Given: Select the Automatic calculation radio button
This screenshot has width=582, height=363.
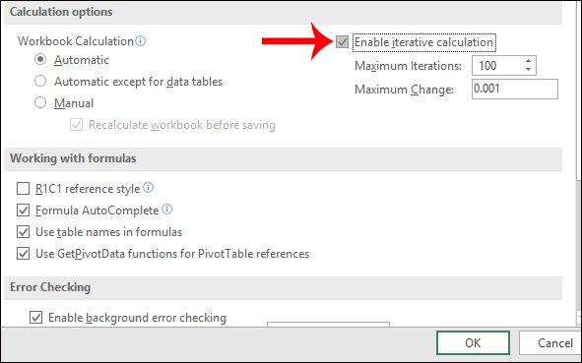Looking at the screenshot, I should tap(40, 59).
